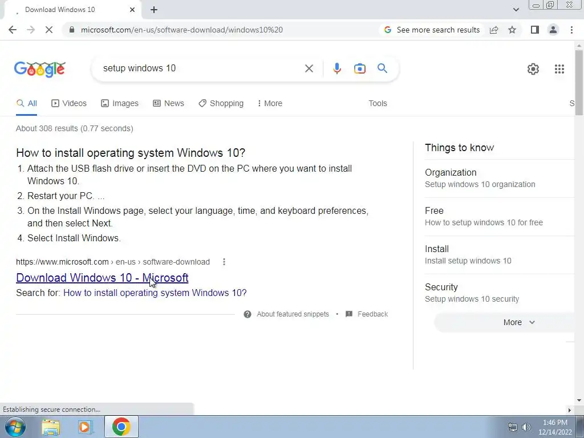Search for How to install operating system Windows 10?
The image size is (584, 438).
(155, 293)
